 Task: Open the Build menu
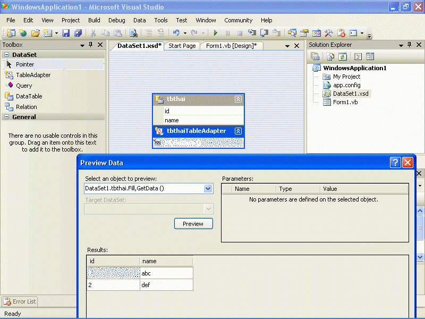tap(94, 20)
